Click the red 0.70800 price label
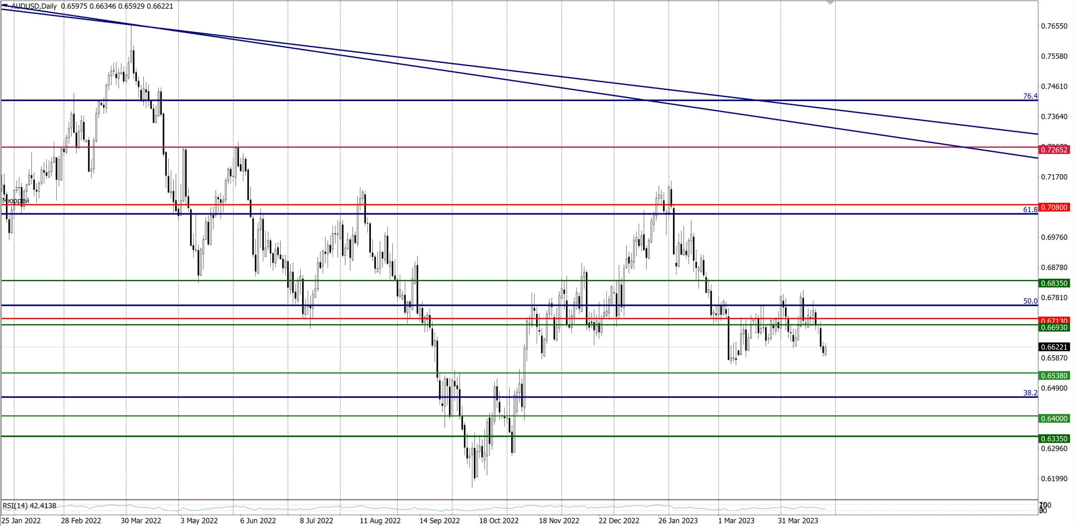This screenshot has height=526, width=1075. (x=1054, y=207)
